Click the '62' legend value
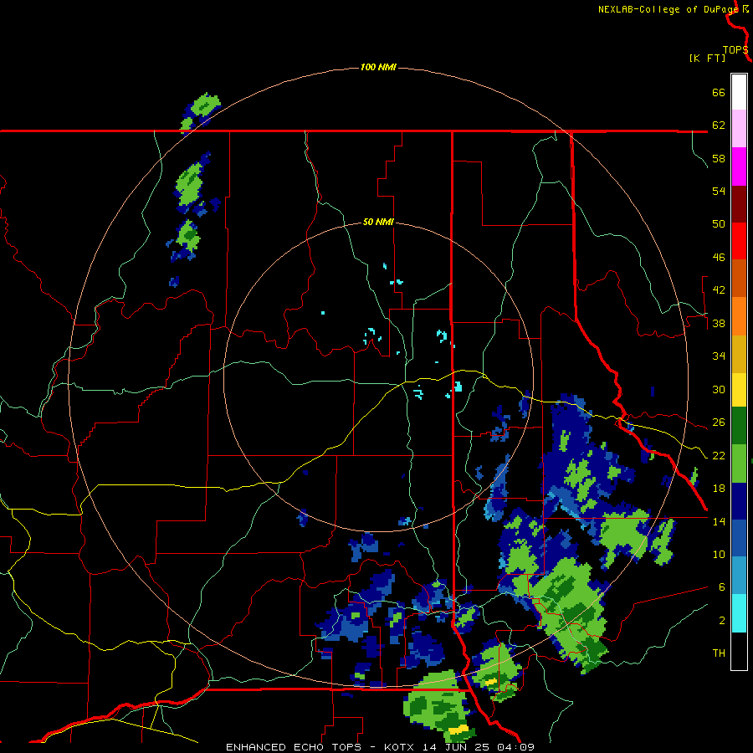Viewport: 753px width, 753px height. point(719,125)
